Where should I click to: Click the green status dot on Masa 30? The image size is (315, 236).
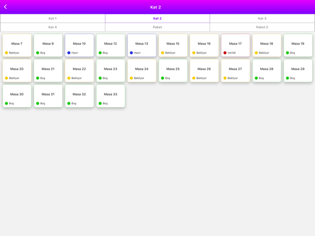click(x=6, y=103)
